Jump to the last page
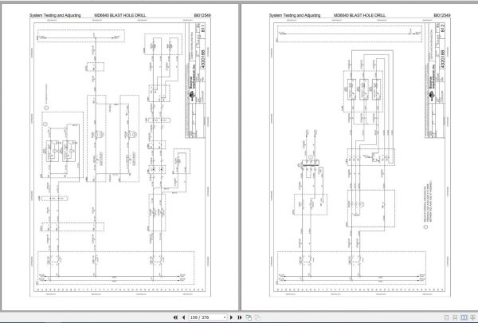 240,317
